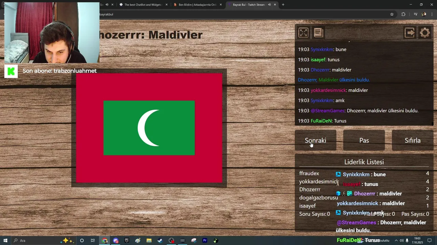Open Epic Games Launcher in taskbar
This screenshot has height=245, width=437.
click(x=127, y=241)
